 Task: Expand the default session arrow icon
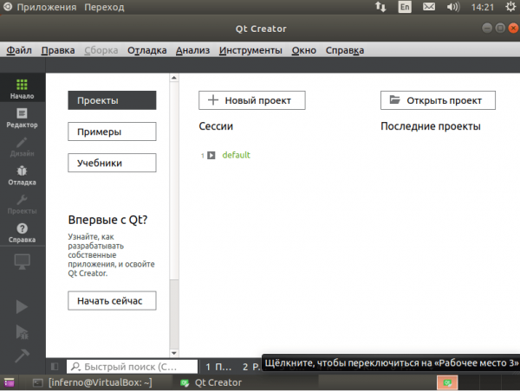(x=211, y=155)
